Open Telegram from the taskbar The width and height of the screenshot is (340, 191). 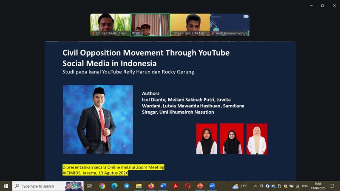(127, 186)
